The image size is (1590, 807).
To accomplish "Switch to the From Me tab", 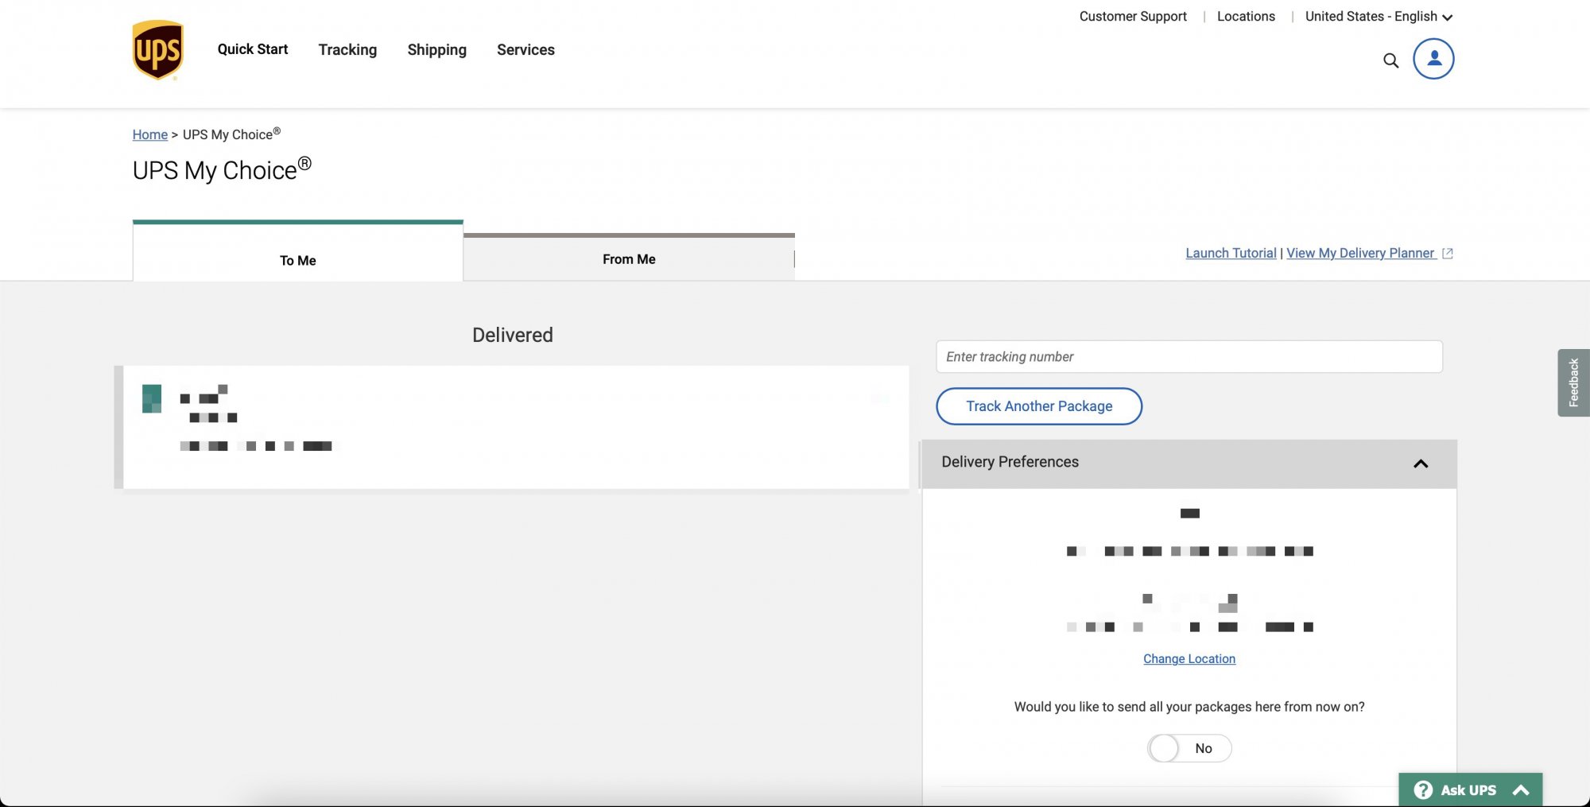I will (629, 258).
